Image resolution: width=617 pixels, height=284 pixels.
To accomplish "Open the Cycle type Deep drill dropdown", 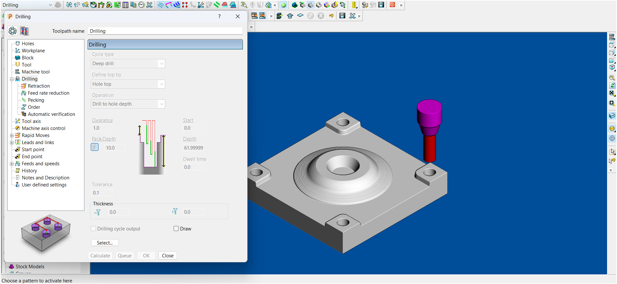I will pyautogui.click(x=128, y=64).
